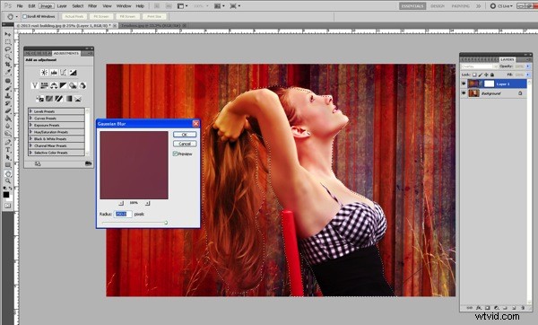Image resolution: width=538 pixels, height=325 pixels.
Task: Switch to the Design workspace
Action: tap(438, 6)
